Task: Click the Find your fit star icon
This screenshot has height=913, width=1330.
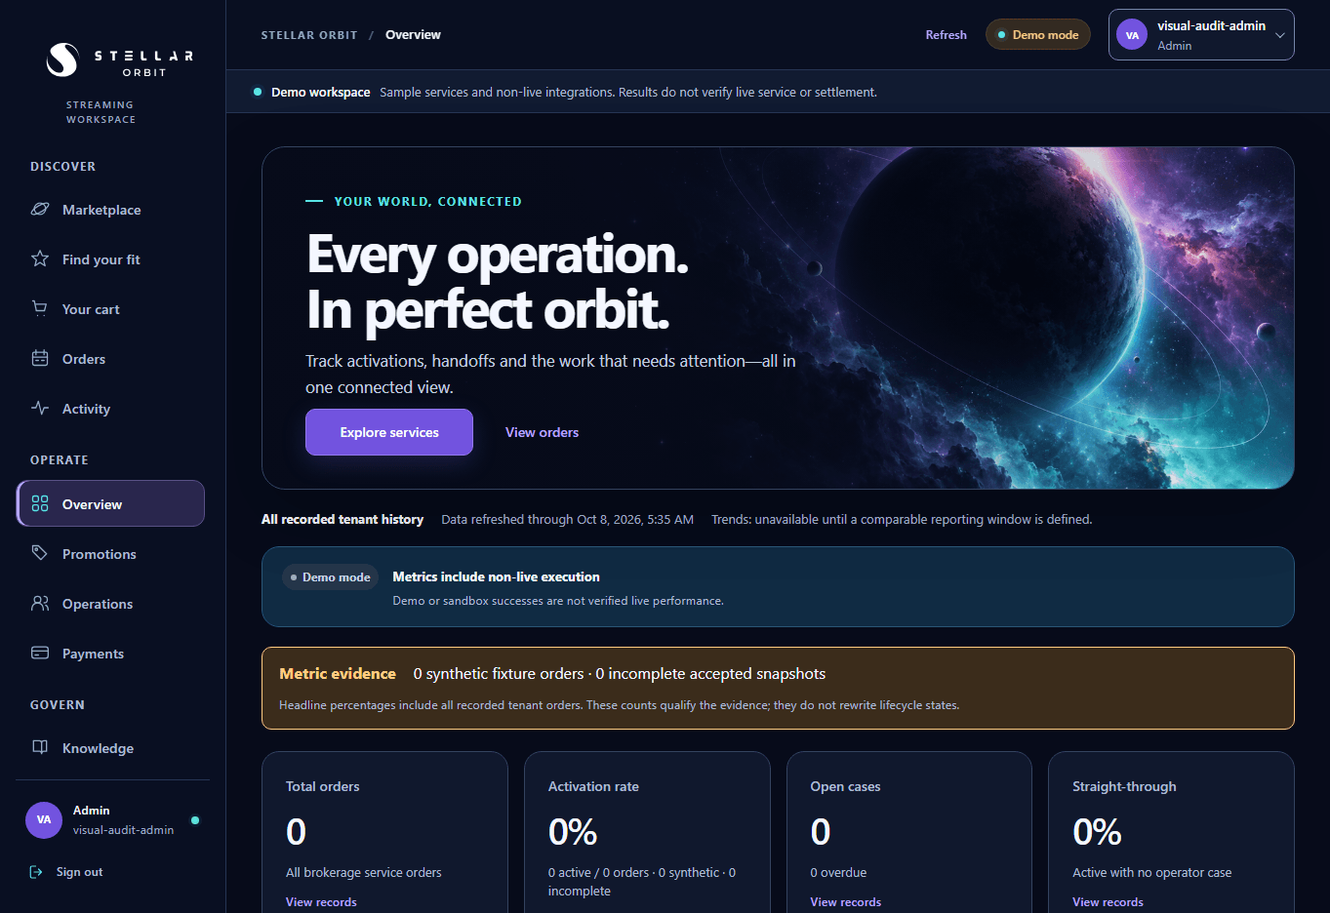Action: click(x=40, y=258)
